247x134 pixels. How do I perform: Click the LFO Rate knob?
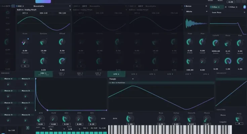coord(130,119)
